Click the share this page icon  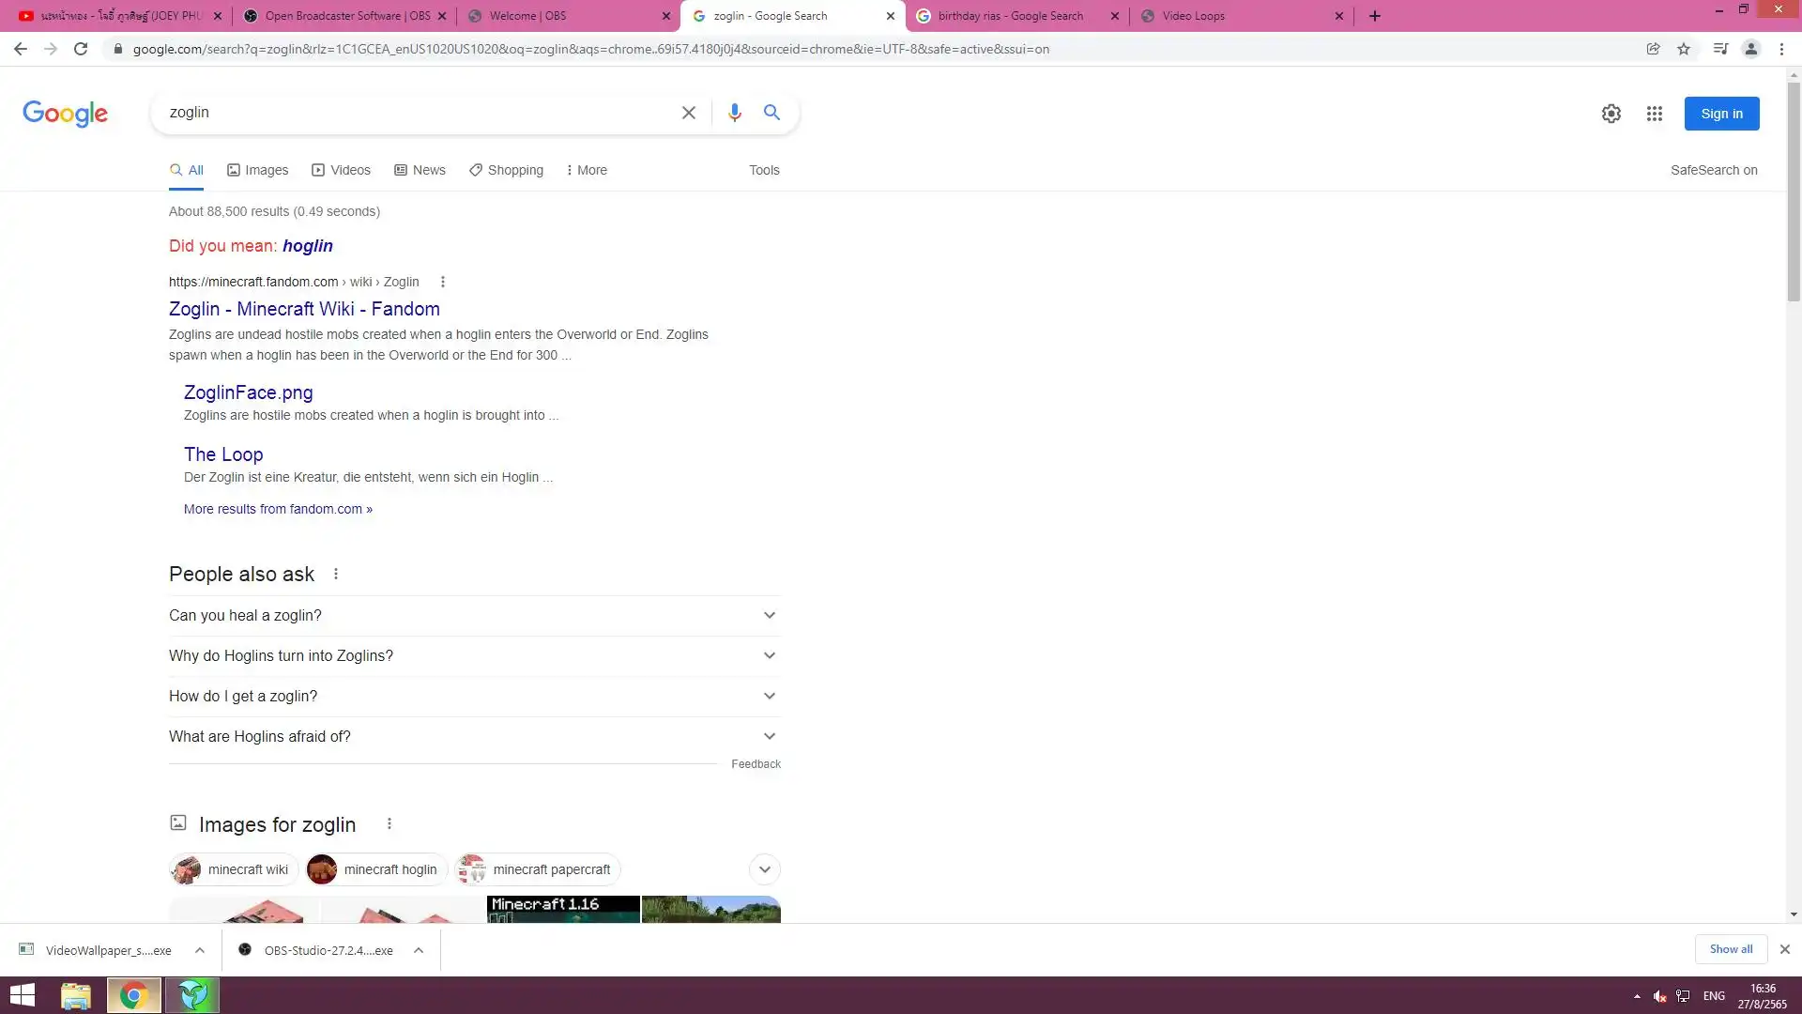(x=1653, y=49)
